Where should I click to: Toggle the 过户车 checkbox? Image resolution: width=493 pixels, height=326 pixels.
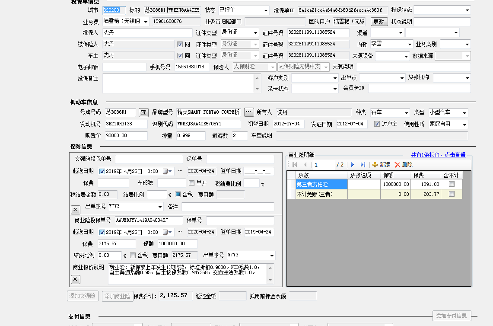[377, 124]
